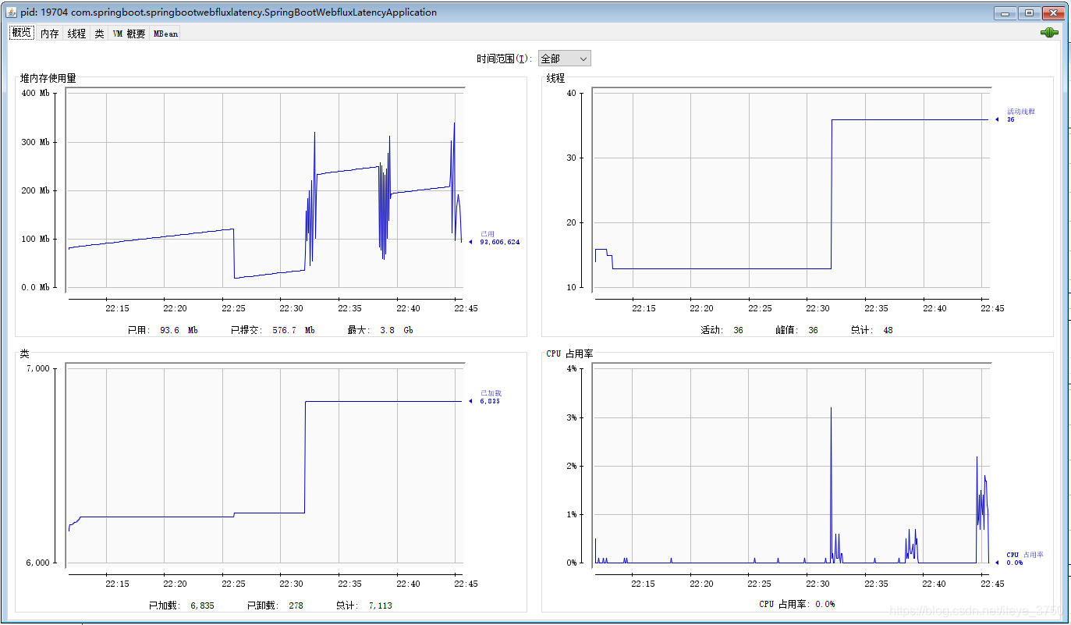Click the 已加载: 6,835 text below the class chart
Image resolution: width=1071 pixels, height=625 pixels.
pos(181,605)
